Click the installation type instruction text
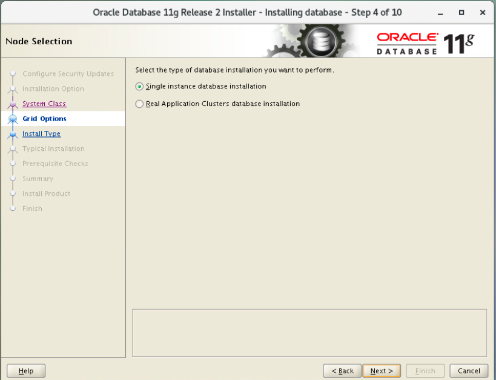The image size is (496, 380). tap(234, 70)
